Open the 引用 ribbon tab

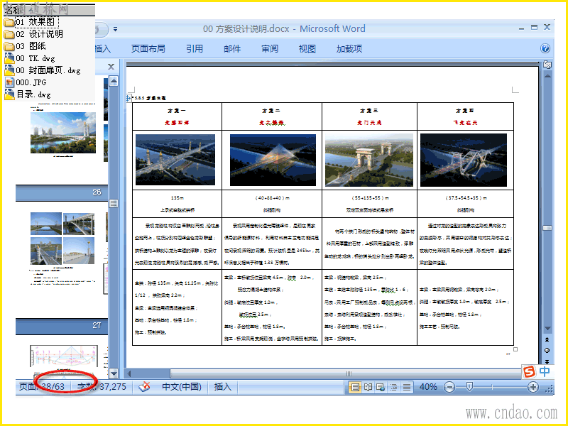(195, 48)
